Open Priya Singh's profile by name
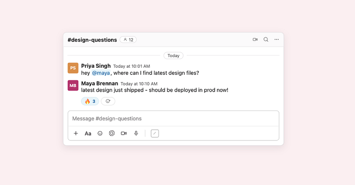355x185 pixels. [x=96, y=66]
